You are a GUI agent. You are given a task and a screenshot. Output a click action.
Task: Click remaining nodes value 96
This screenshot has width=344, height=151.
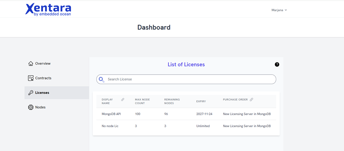point(166,114)
